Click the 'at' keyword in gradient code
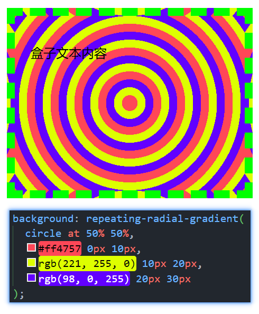 coord(73,234)
